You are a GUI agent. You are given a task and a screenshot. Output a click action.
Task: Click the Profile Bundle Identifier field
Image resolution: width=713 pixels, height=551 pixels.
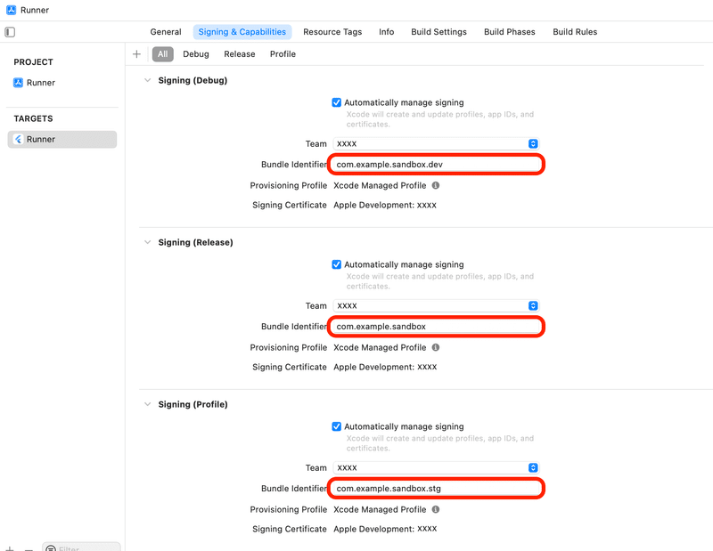pos(437,489)
